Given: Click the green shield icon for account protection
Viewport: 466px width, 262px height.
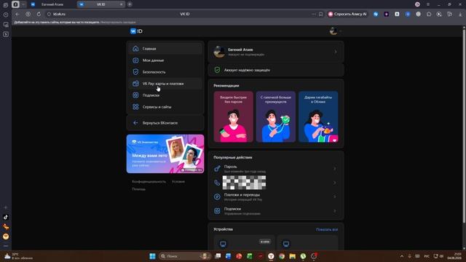Looking at the screenshot, I should point(217,70).
